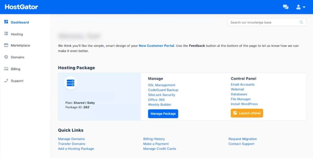This screenshot has width=313, height=158.
Task: Click the Quick Links heading
Action: click(x=71, y=130)
